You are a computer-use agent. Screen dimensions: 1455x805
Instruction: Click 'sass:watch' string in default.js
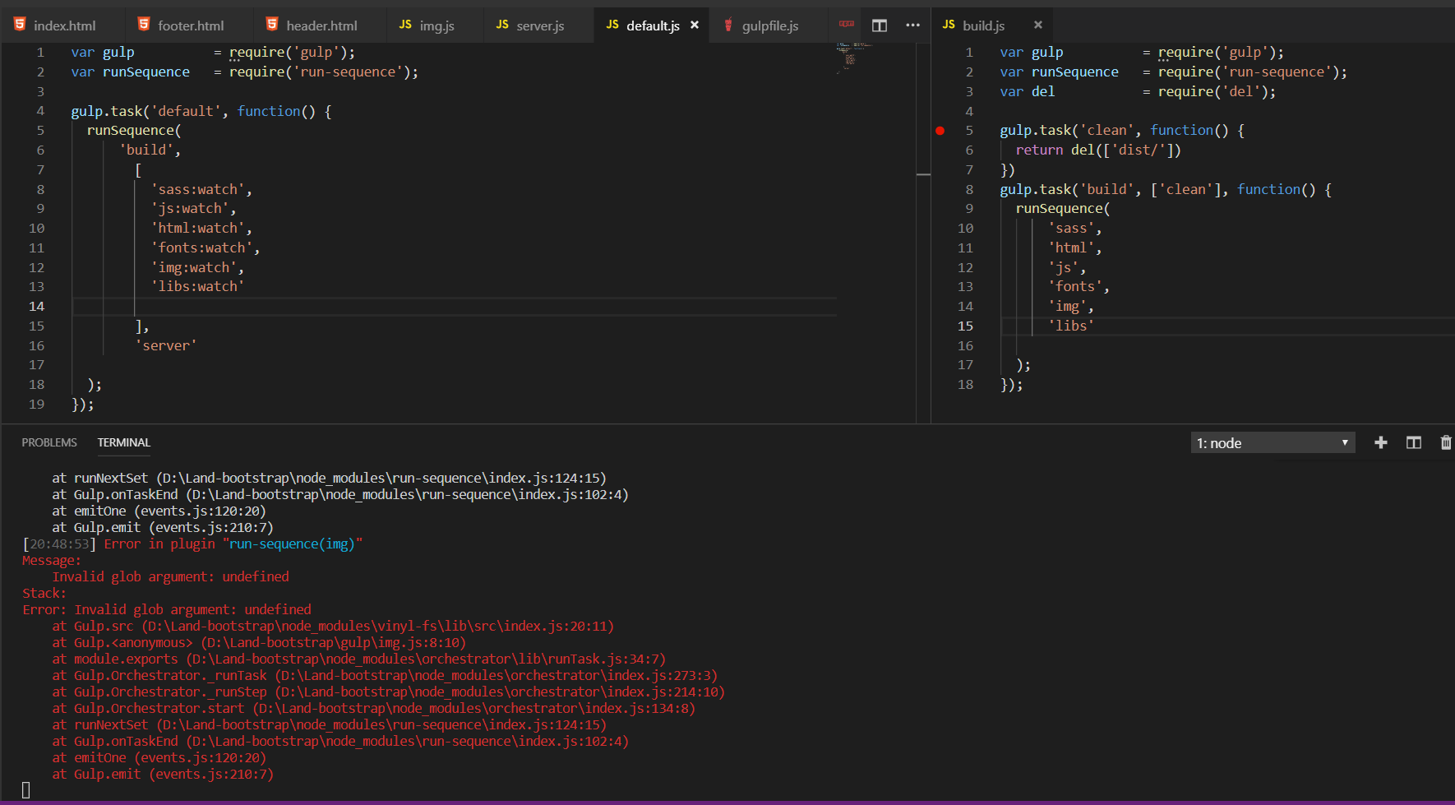click(198, 190)
